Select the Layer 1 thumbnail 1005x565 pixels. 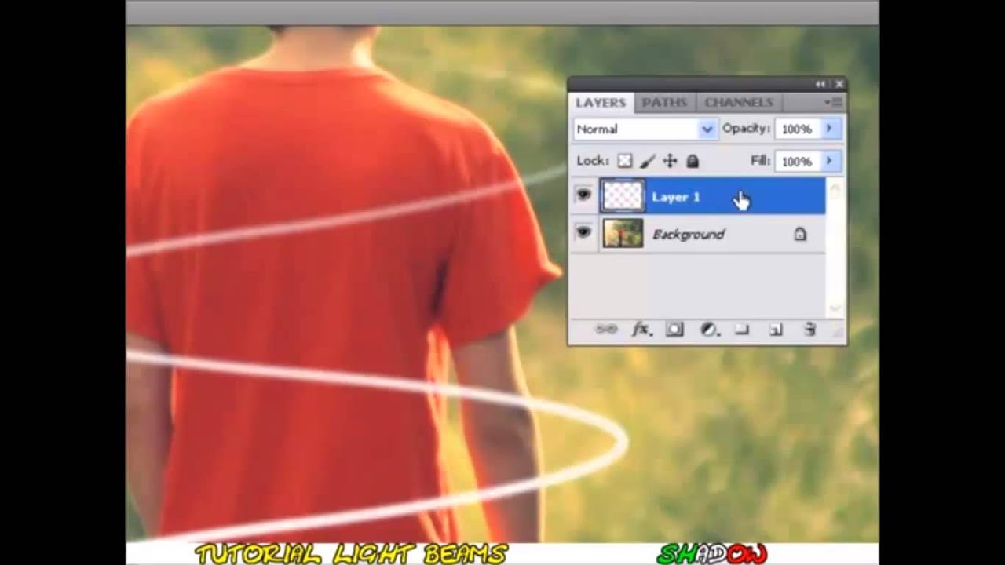623,196
